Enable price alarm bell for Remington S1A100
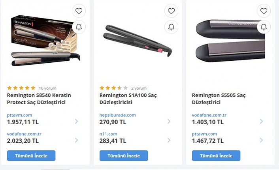Screen dimensions: 279x170 (x=171, y=27)
